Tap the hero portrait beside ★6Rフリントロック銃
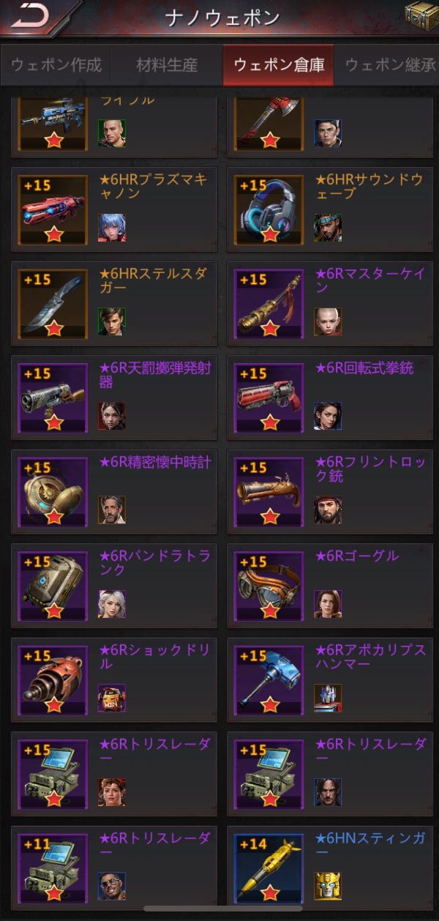Image resolution: width=439 pixels, height=921 pixels. click(x=328, y=510)
